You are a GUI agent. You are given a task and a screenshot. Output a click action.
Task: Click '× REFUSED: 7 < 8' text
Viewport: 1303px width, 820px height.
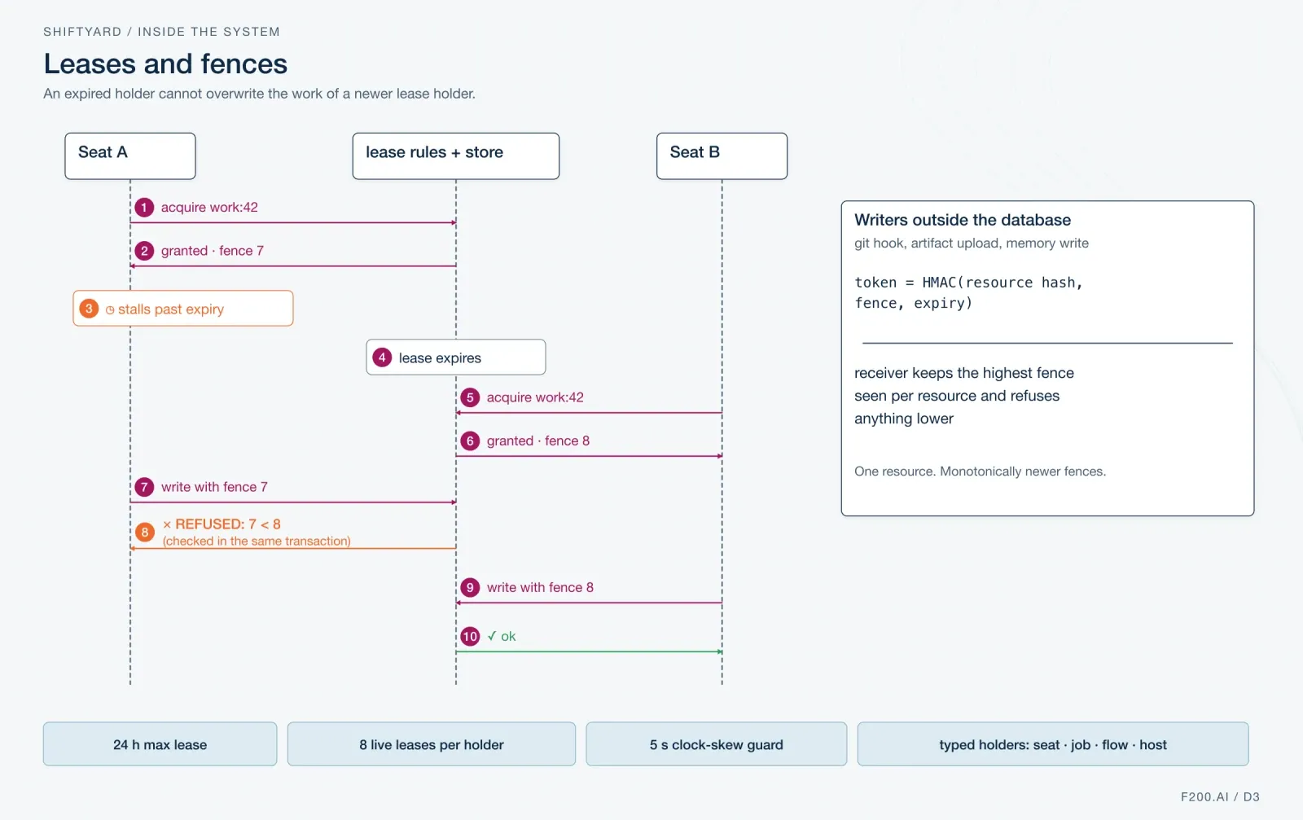pyautogui.click(x=222, y=524)
